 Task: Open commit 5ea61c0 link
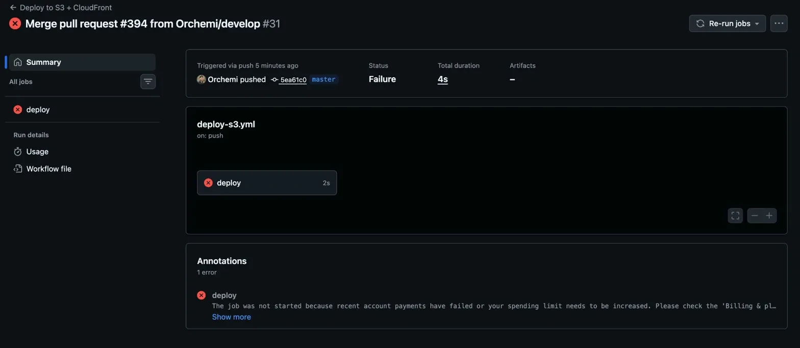coord(293,80)
